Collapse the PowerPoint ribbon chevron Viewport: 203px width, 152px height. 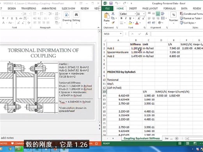tap(98, 27)
